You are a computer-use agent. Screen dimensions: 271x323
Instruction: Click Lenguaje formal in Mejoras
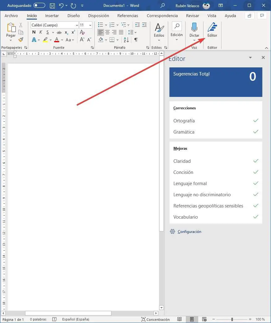pyautogui.click(x=216, y=183)
